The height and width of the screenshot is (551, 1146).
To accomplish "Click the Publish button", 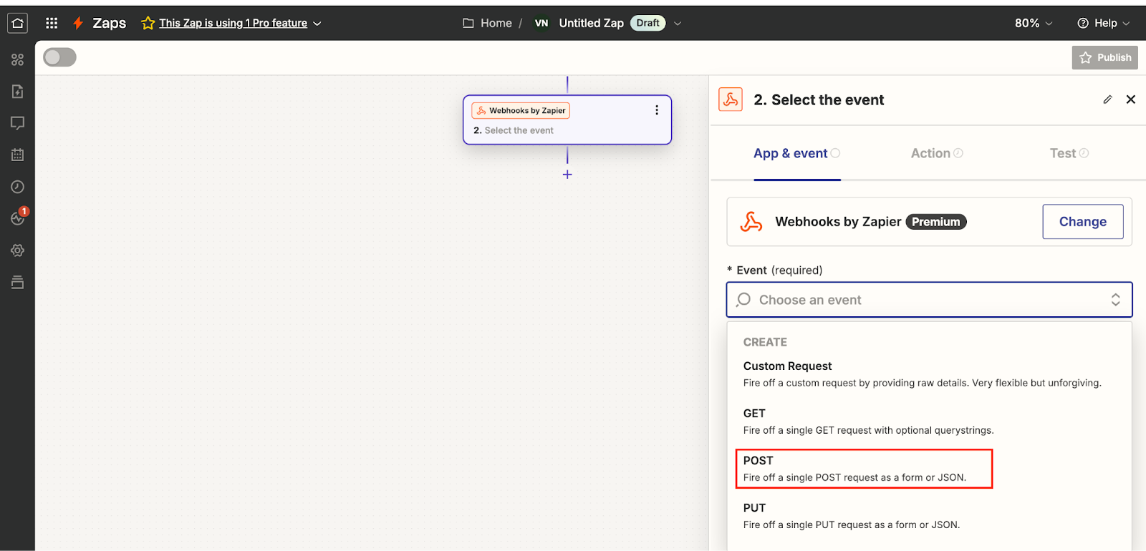I will pyautogui.click(x=1104, y=57).
